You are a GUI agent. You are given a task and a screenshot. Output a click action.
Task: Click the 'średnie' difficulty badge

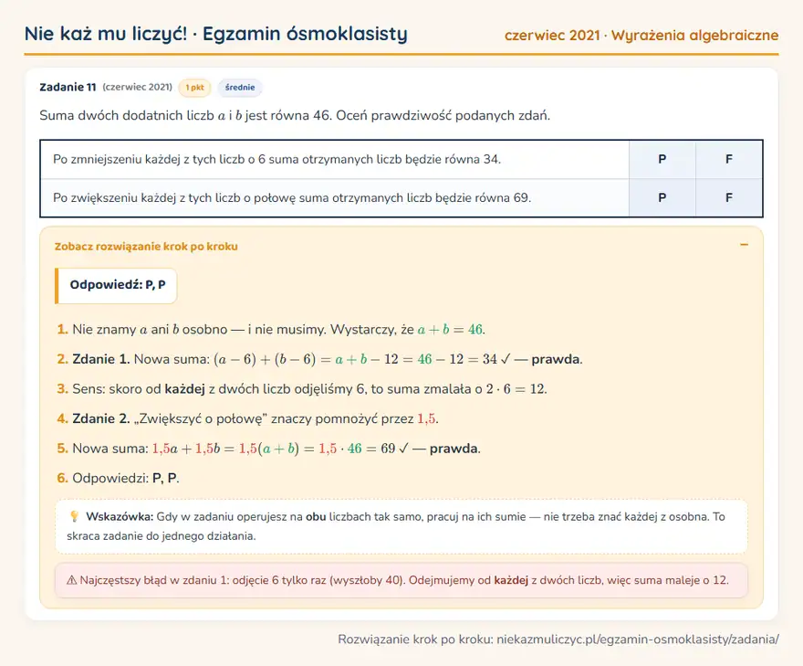tap(240, 88)
